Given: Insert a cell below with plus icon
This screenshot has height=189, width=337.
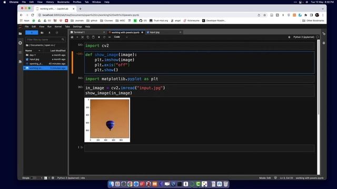Looking at the screenshot, I should pos(77,37).
